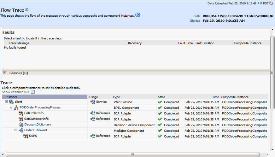This screenshot has width=275, height=157.
Task: Click the Time column header
Action: (215, 97)
